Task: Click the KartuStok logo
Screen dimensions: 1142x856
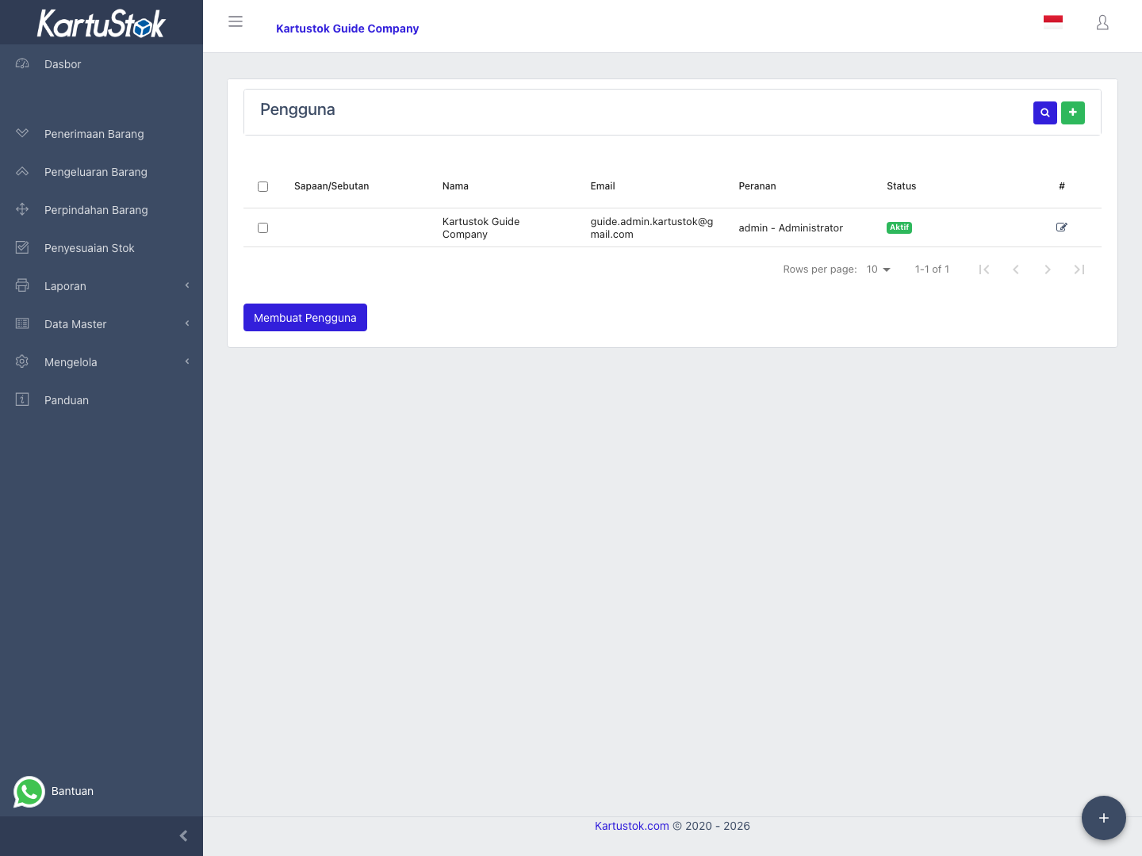Action: (102, 23)
